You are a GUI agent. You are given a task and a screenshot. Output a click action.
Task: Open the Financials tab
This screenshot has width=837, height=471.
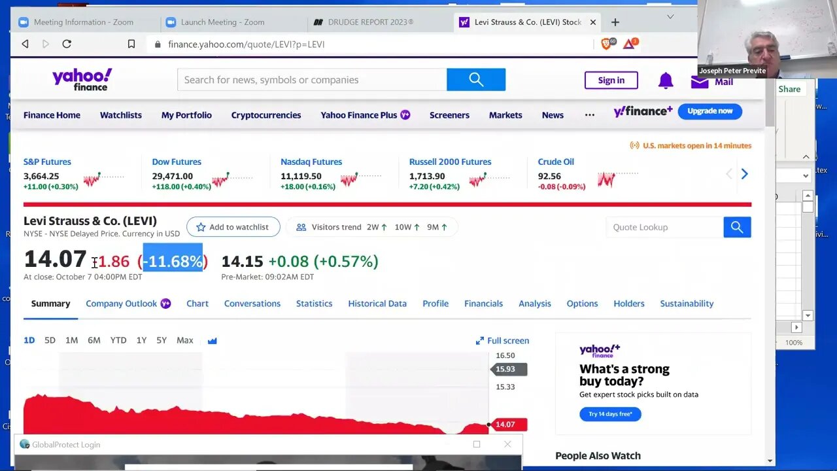pos(483,304)
